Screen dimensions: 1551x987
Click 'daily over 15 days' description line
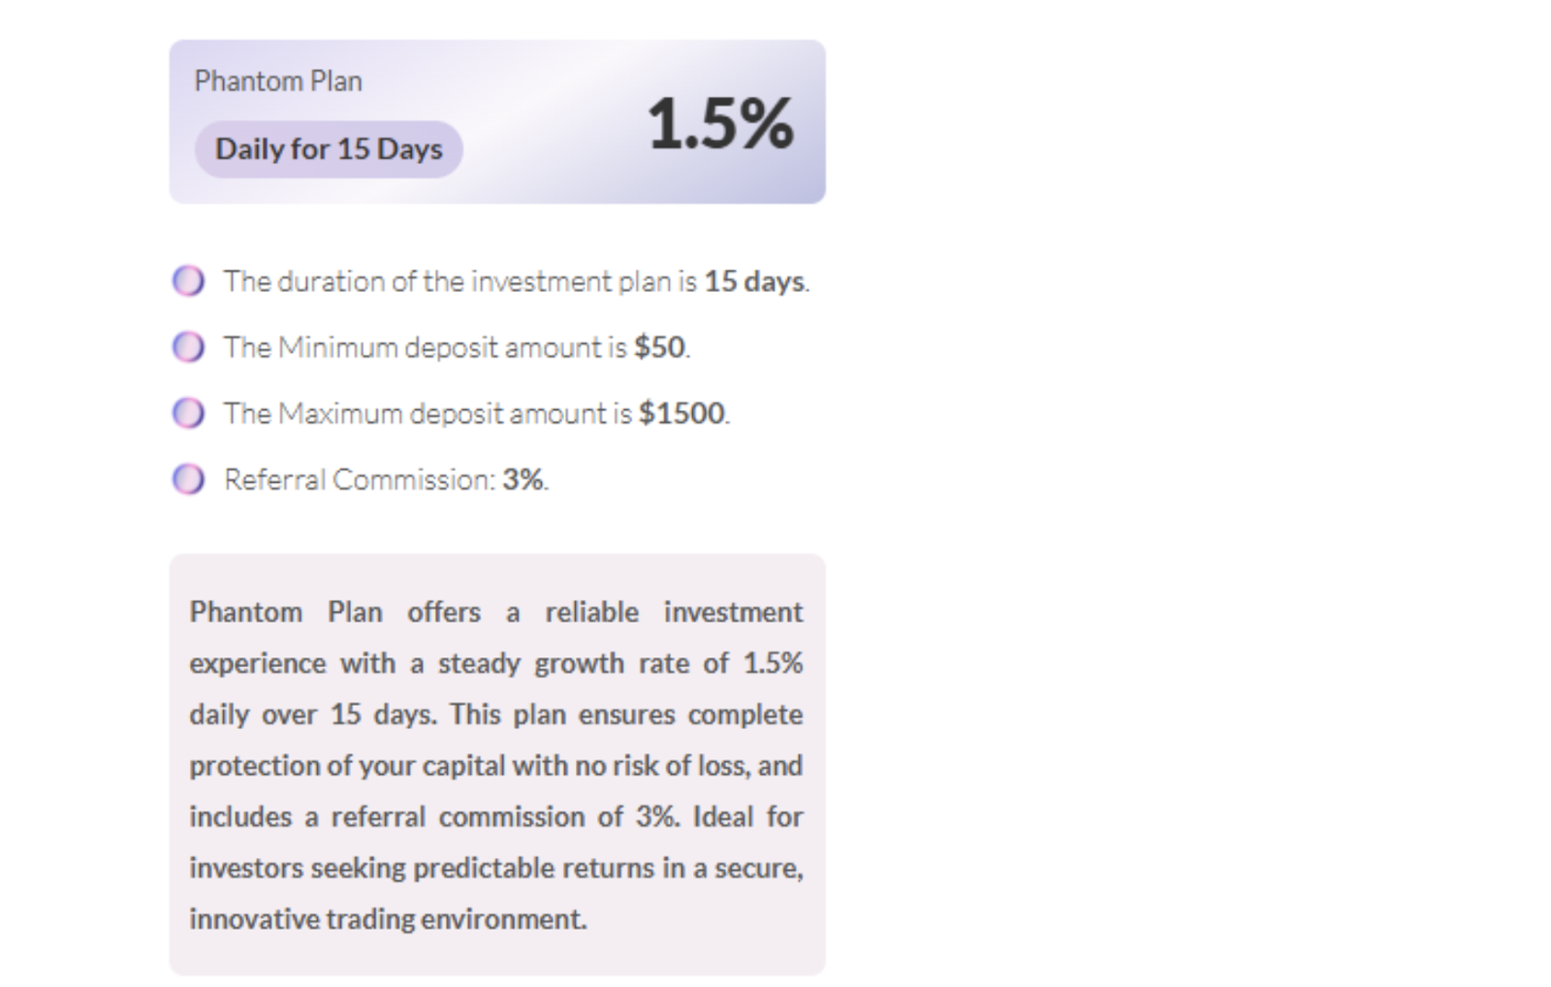(x=495, y=715)
